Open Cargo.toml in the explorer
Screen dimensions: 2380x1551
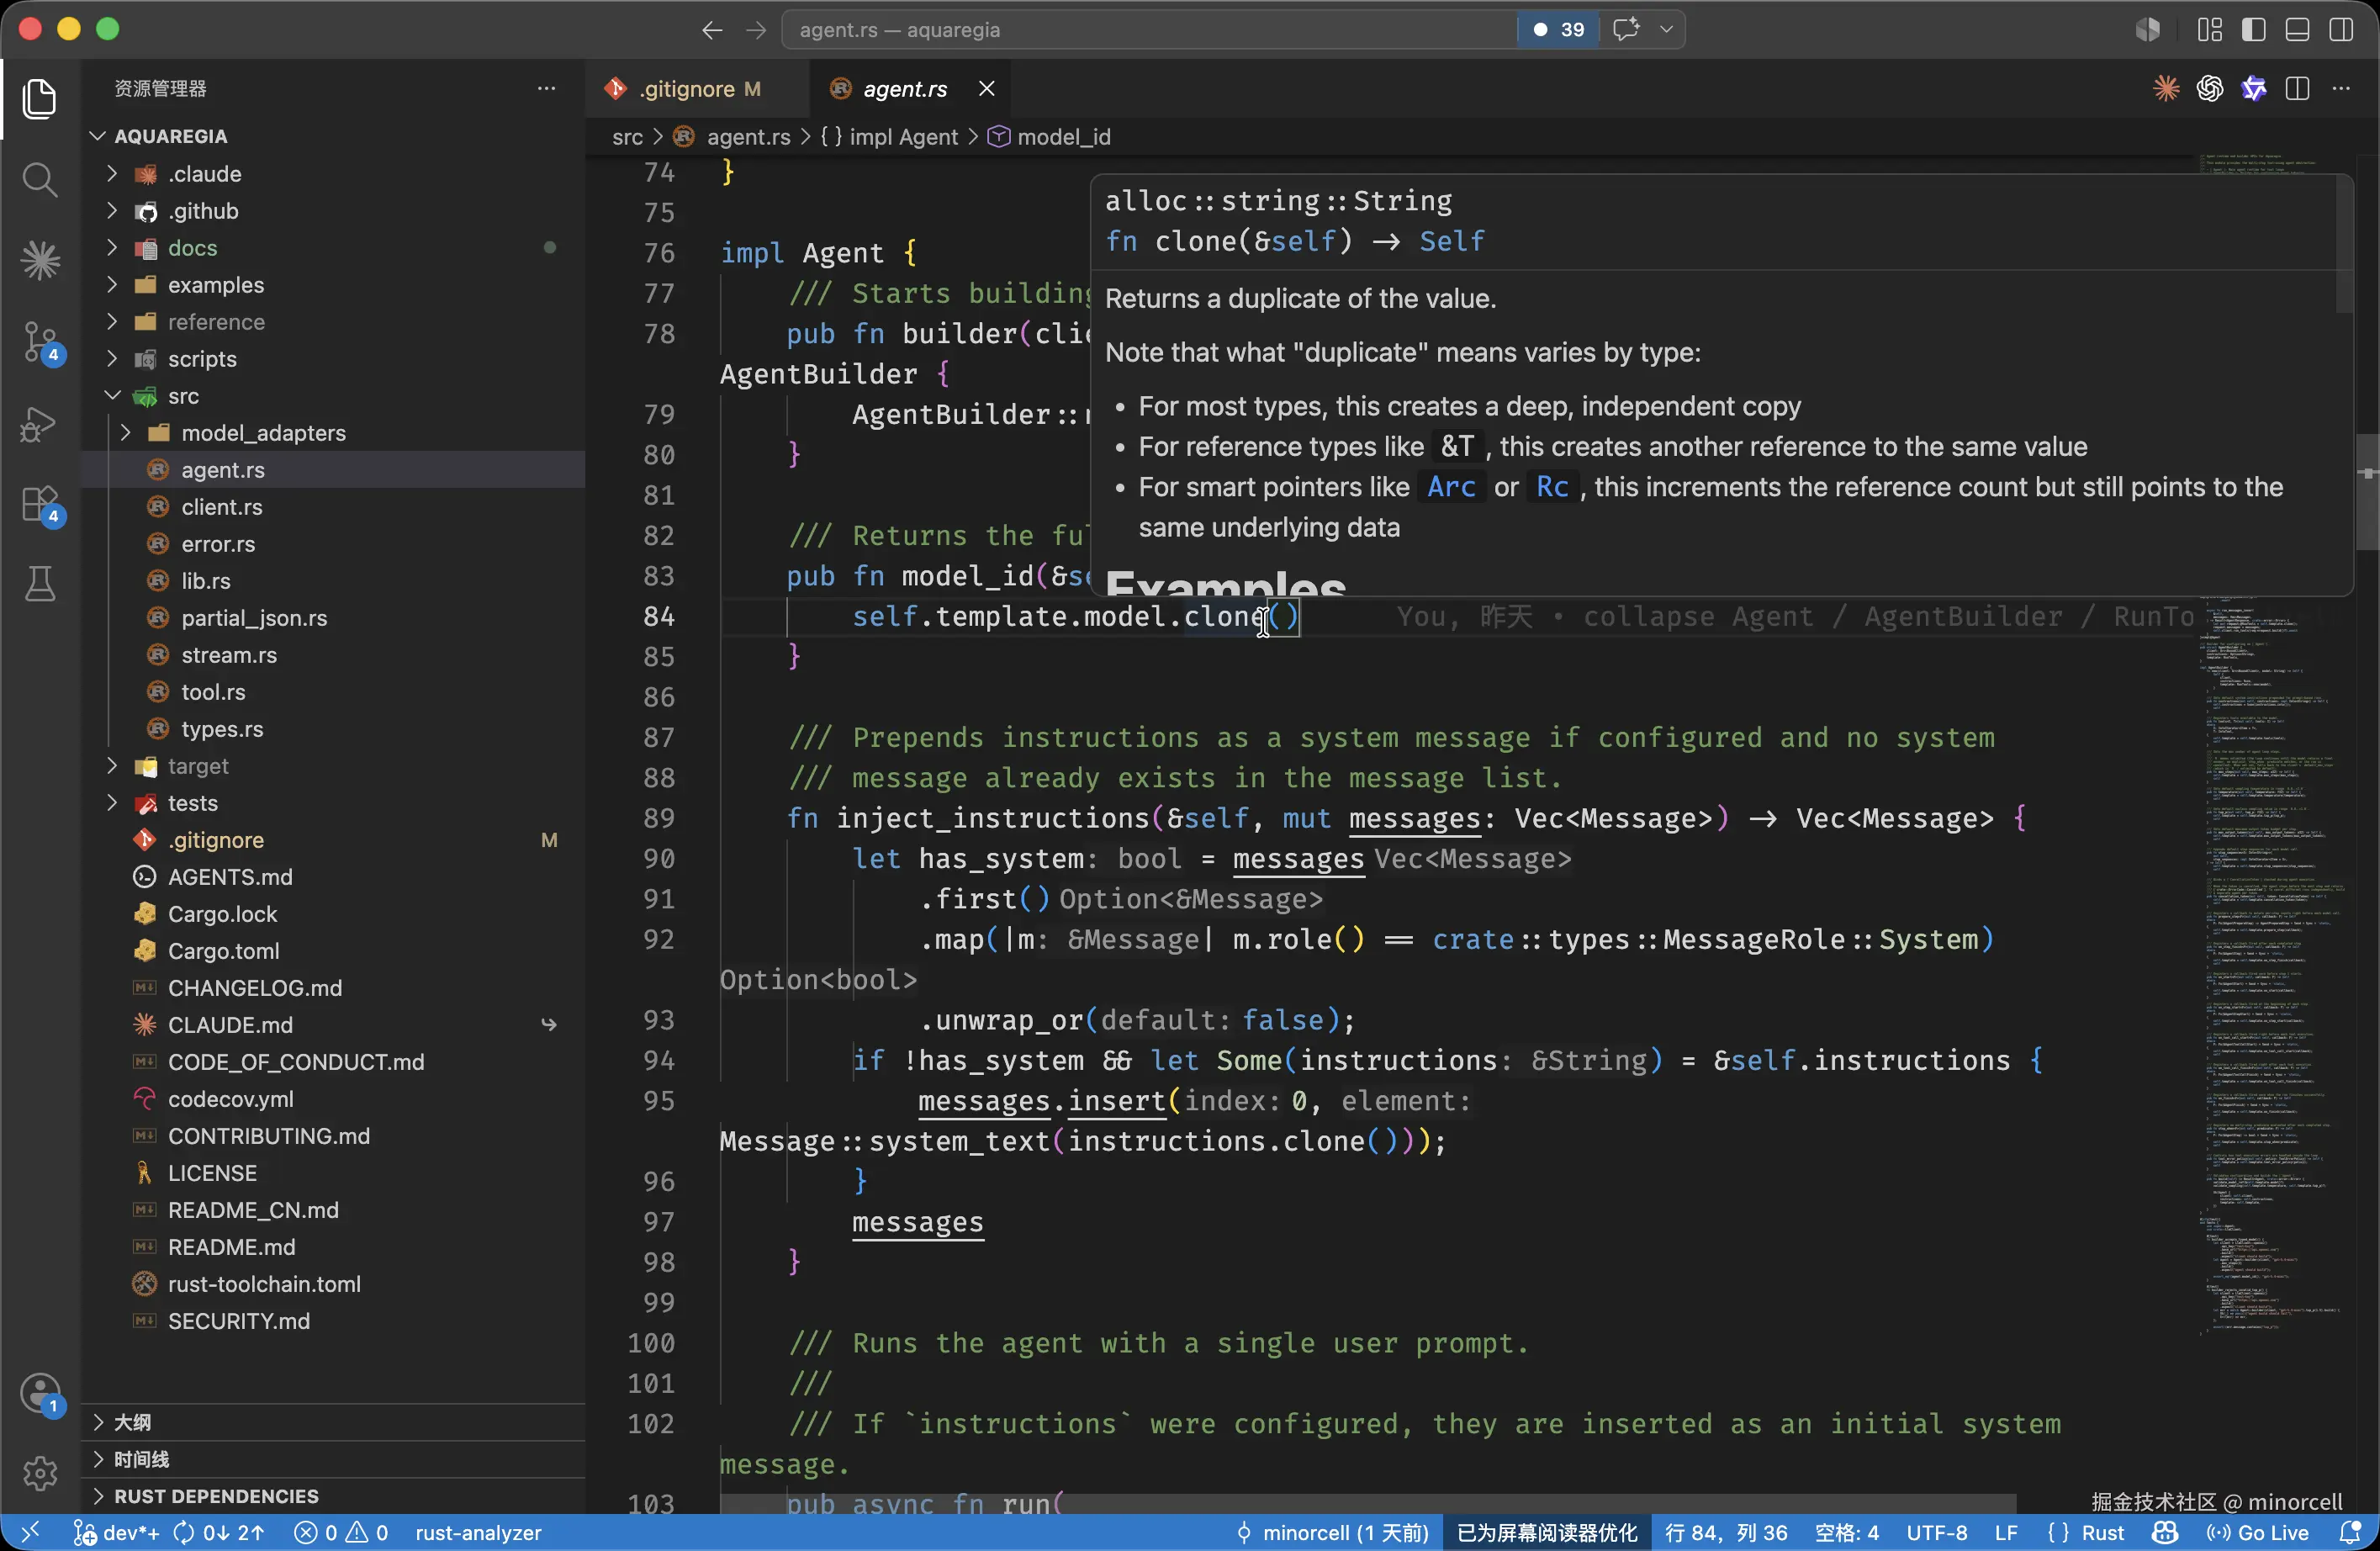(x=333, y=951)
